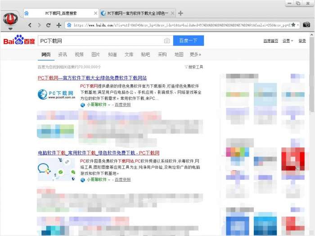Click the globe icon before first 小哥聊软件
The width and height of the screenshot is (315, 236).
(82, 105)
